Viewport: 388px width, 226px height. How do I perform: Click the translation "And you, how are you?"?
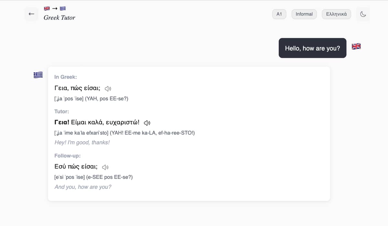click(x=83, y=187)
